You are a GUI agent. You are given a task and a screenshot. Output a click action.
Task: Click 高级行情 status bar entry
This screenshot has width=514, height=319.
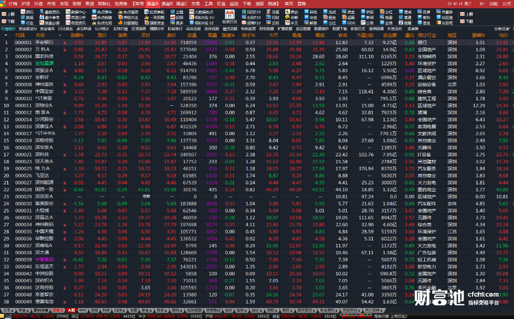[x=381, y=316]
